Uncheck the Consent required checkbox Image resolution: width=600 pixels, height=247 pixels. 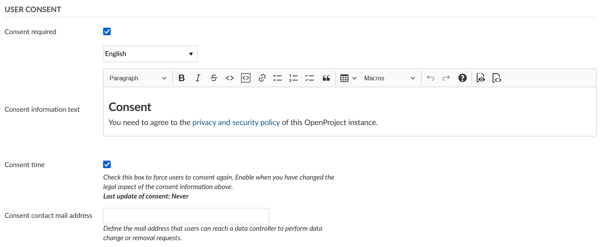107,31
